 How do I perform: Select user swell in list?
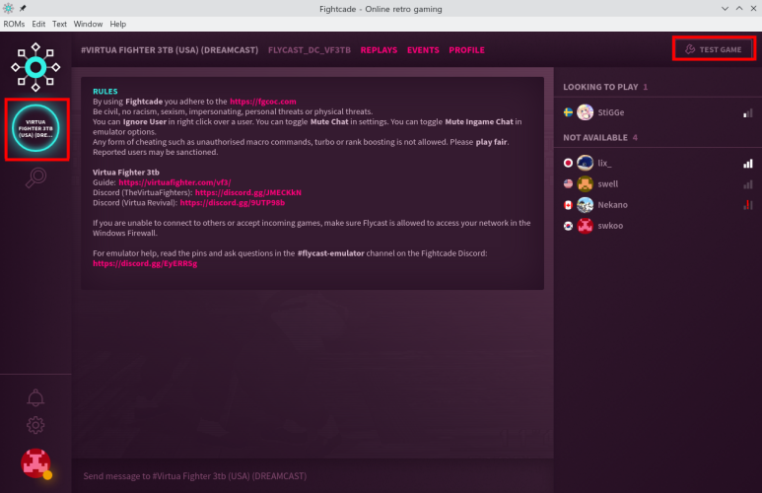[658, 183]
